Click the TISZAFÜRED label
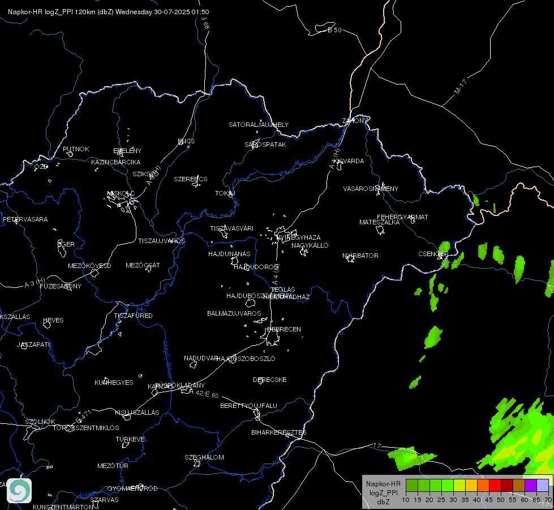The image size is (554, 510). [x=133, y=315]
